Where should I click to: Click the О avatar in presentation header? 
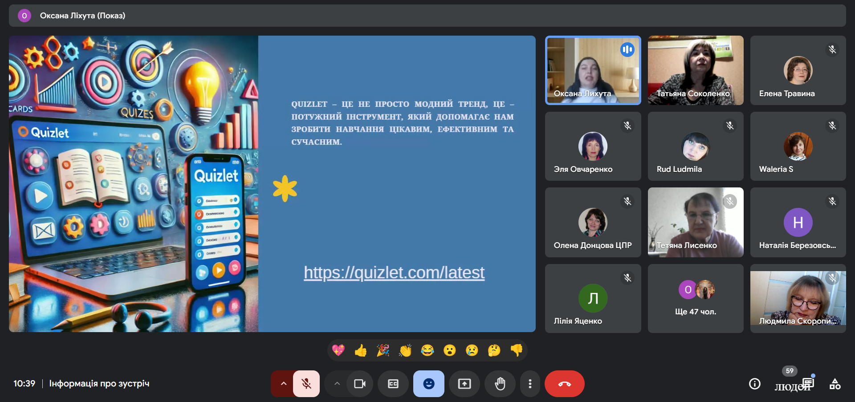[24, 16]
